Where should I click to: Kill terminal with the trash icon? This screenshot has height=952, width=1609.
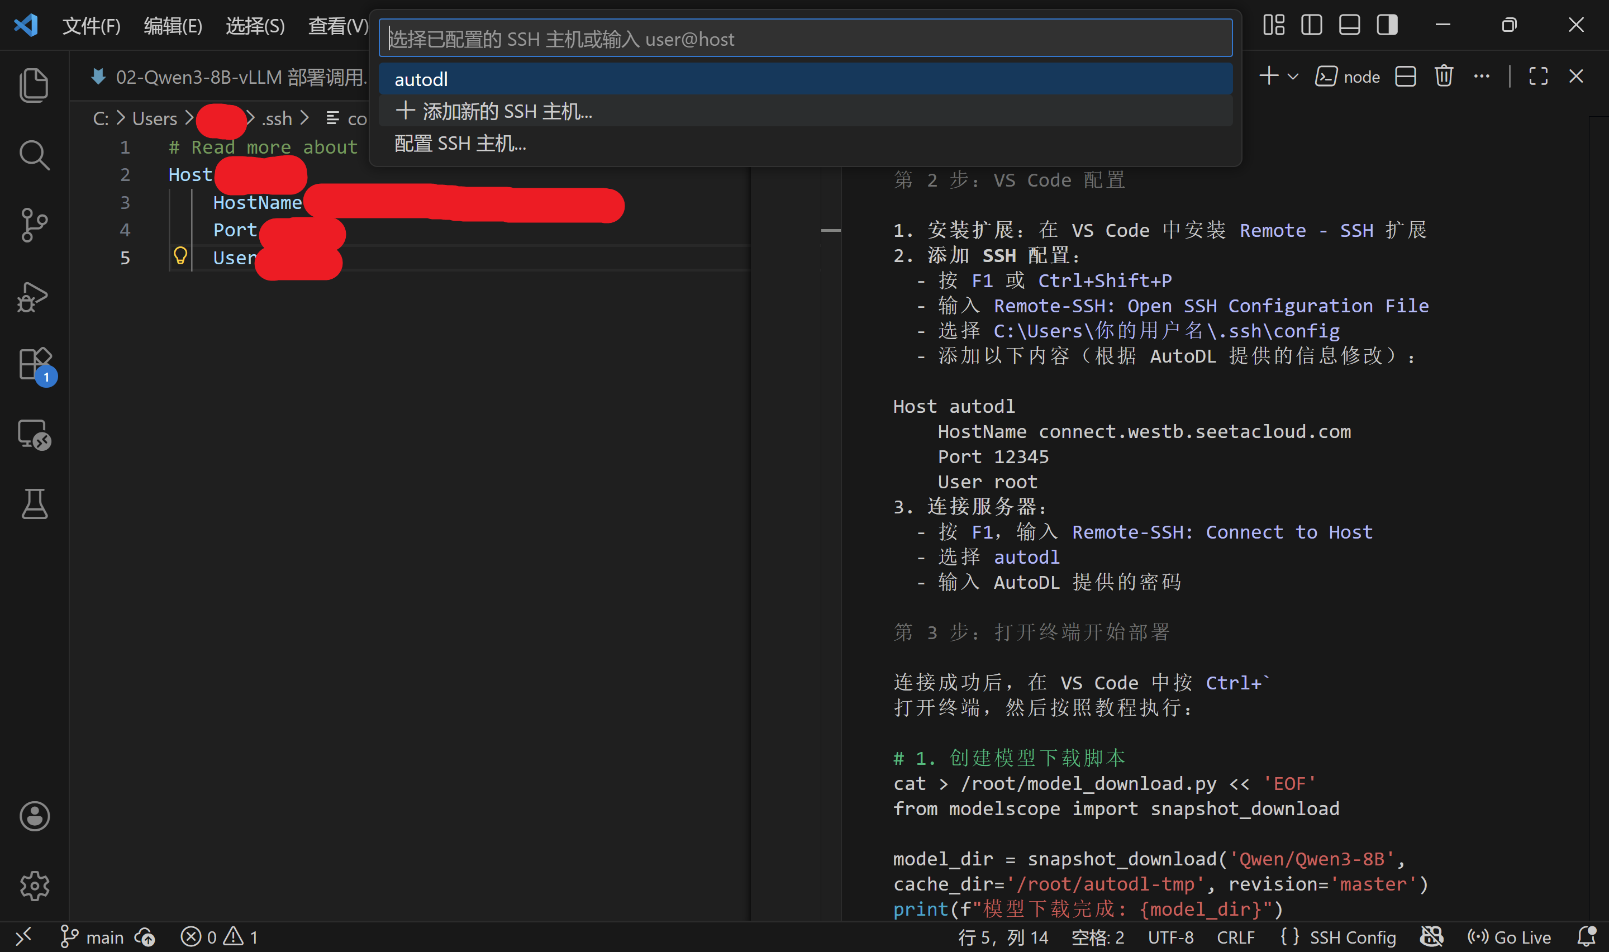click(1444, 77)
